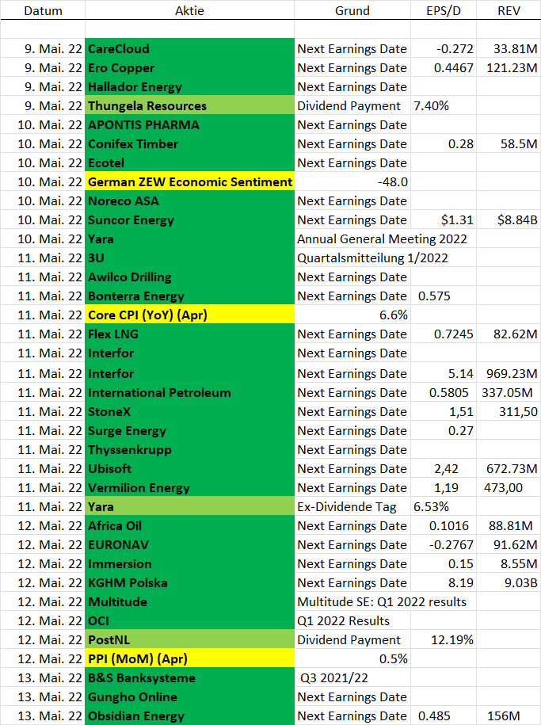541x725 pixels.
Task: Select the Thyssenkrupp cell
Action: (189, 449)
